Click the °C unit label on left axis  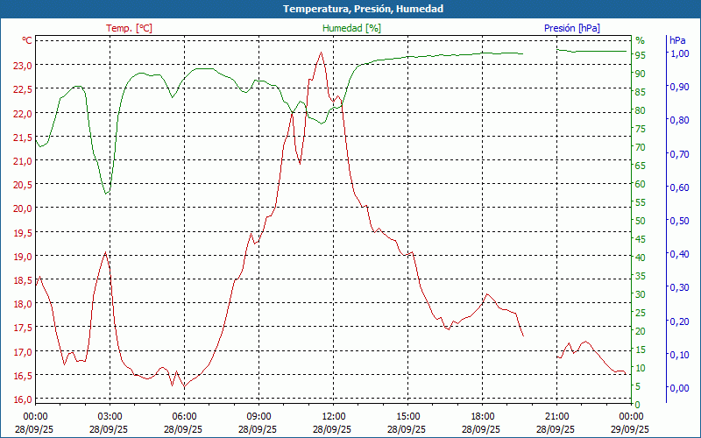[27, 40]
